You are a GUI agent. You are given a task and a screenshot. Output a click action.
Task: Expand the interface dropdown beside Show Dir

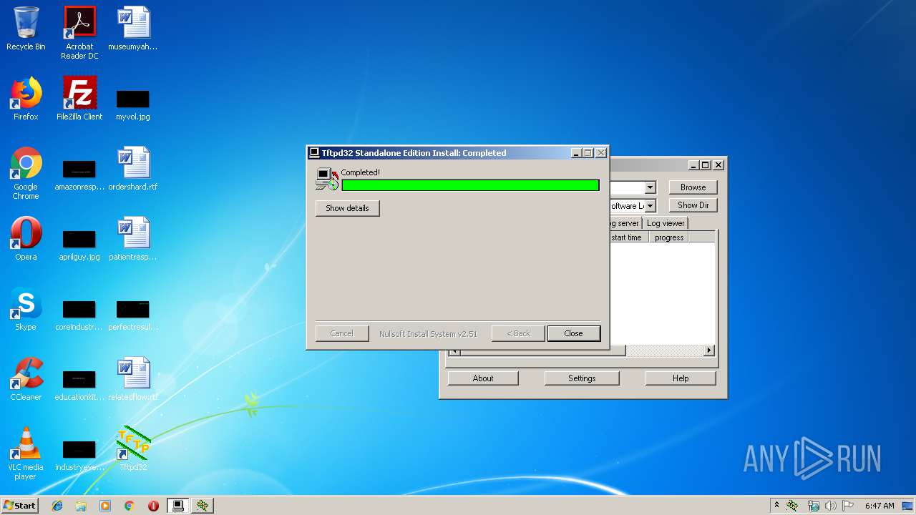click(650, 206)
